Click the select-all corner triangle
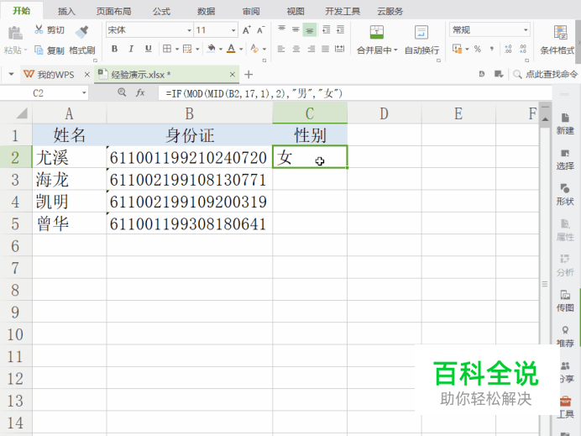Viewport: 581px width, 436px height. pyautogui.click(x=22, y=113)
